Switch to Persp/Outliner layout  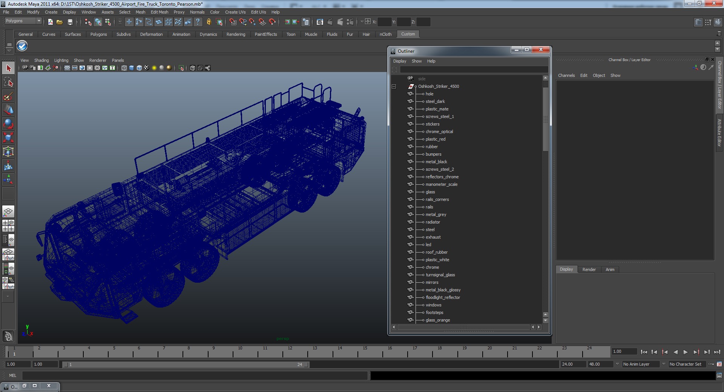pos(8,240)
